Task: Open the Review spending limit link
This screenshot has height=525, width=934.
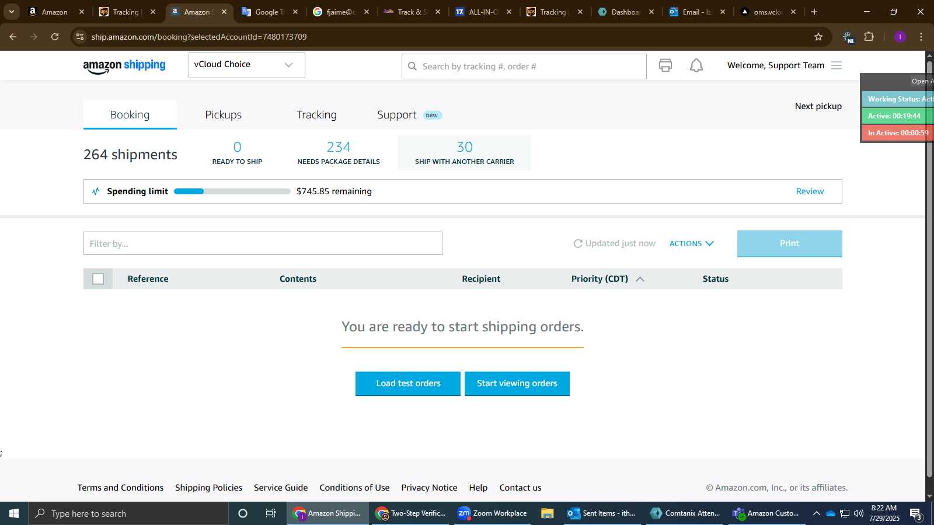Action: tap(810, 191)
